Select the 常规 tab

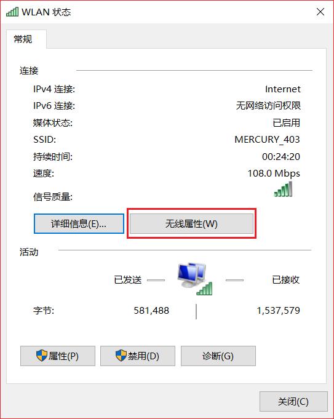[x=23, y=39]
